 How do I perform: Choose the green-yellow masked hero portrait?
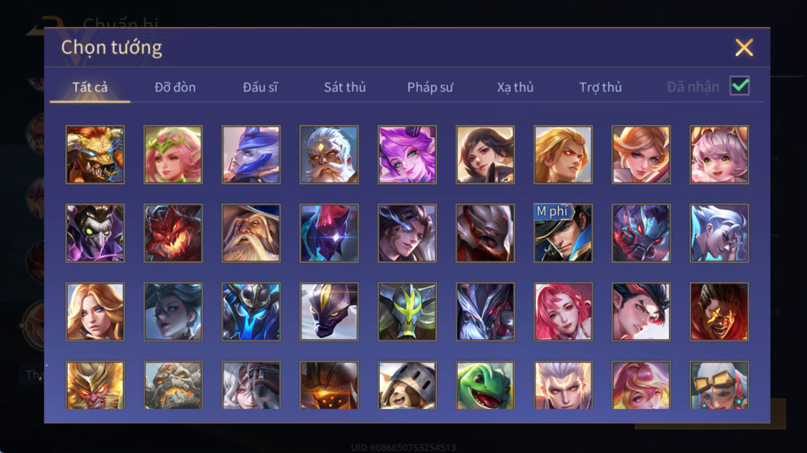407,312
